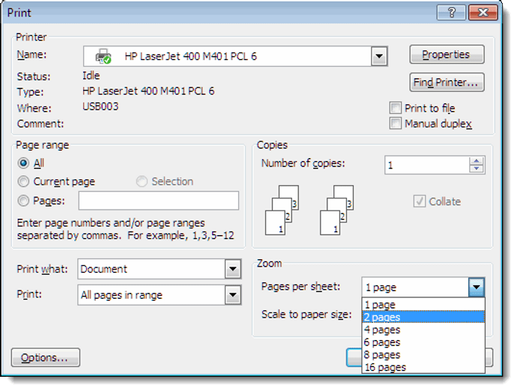
Task: Click the Idle status text
Action: click(91, 76)
